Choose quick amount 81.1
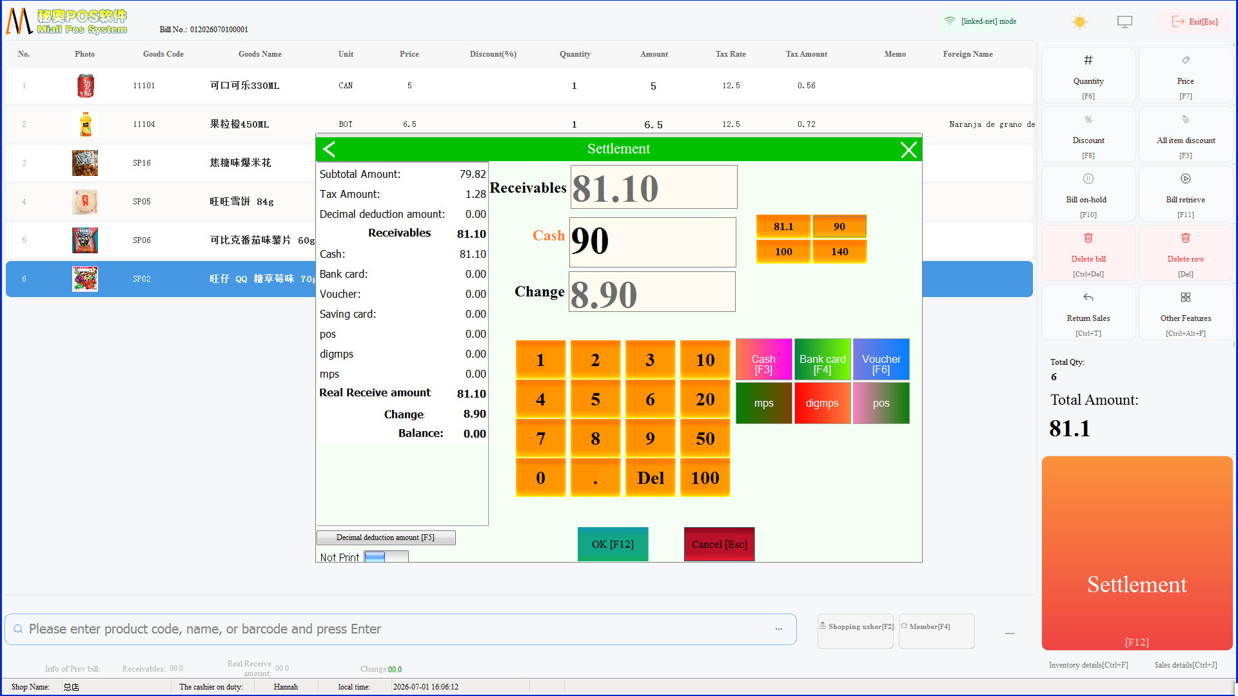 (783, 227)
